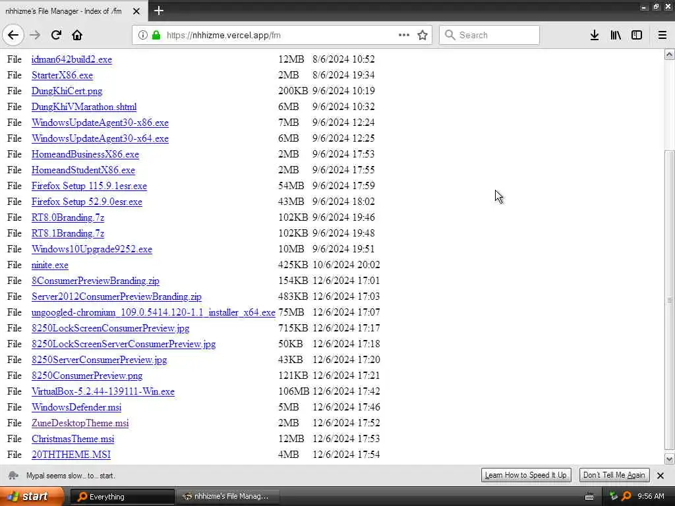The image size is (675, 506).
Task: Open 8250ServerConsumerPreview.jpg
Action: pos(99,360)
